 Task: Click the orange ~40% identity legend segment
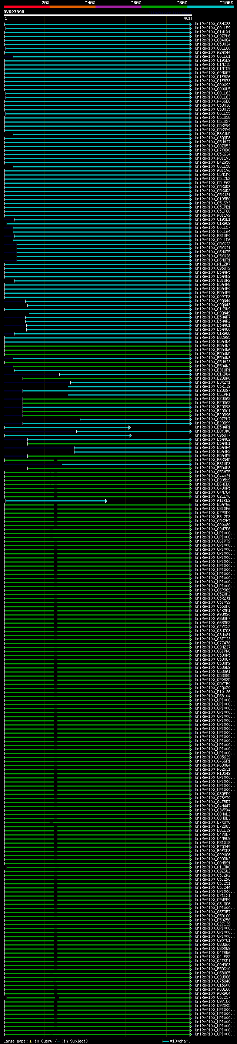[x=73, y=7]
